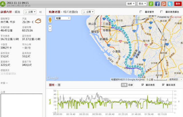
Task: Click the 322公尺 cumulative ascent value
Action: coord(5,65)
